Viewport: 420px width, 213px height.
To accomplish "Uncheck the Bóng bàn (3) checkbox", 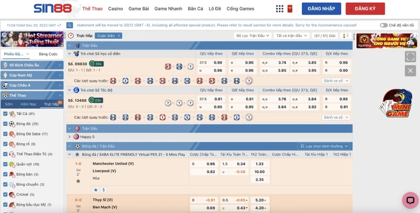I will coord(5,174).
